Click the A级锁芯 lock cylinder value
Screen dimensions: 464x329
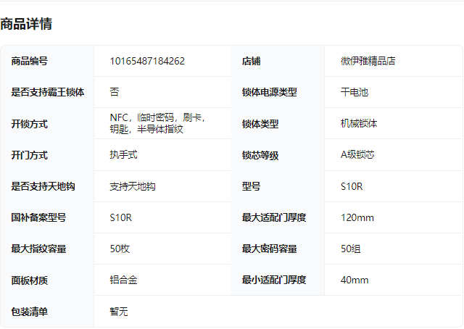point(357,155)
